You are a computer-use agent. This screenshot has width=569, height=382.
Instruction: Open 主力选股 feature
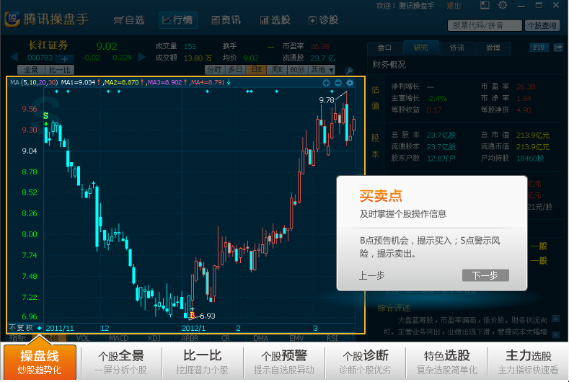coord(528,362)
